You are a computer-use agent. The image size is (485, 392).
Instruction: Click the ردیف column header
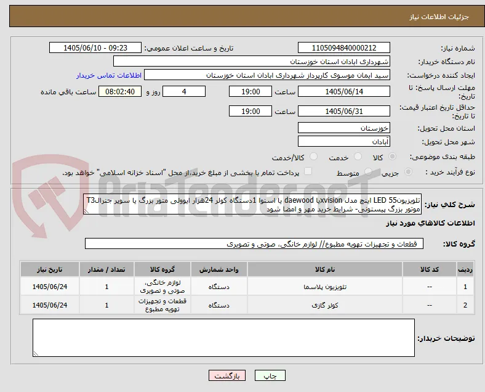(x=465, y=269)
